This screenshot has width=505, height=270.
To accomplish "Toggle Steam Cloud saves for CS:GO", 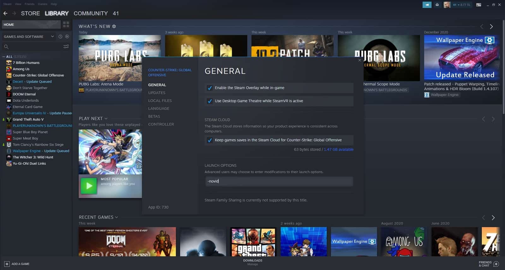I will click(x=210, y=140).
